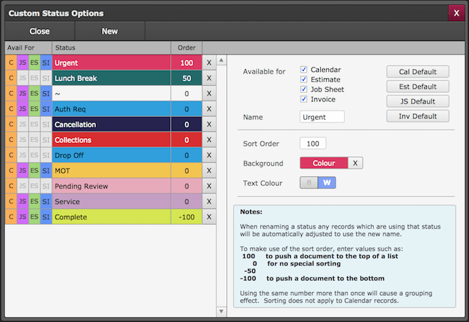
Task: Set Inv Default for this status
Action: click(x=417, y=116)
